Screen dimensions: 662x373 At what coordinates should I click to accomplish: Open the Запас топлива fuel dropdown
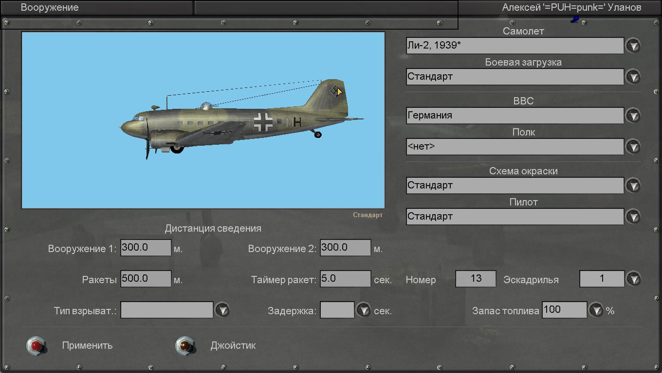[596, 310]
